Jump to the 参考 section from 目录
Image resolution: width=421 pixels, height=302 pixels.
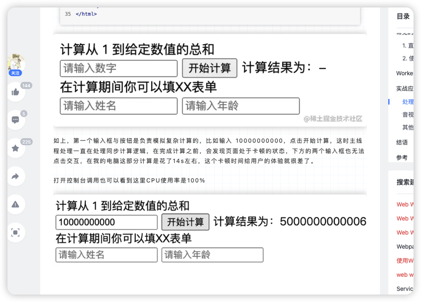tap(401, 158)
